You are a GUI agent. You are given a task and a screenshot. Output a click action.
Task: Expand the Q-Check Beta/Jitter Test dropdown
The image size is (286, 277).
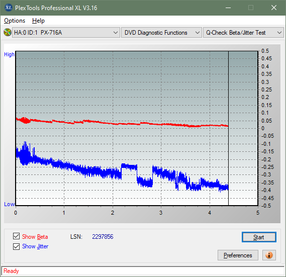coord(243,33)
